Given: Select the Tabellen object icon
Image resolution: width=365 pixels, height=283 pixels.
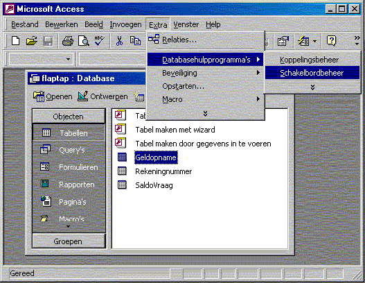Looking at the screenshot, I should tap(46, 133).
